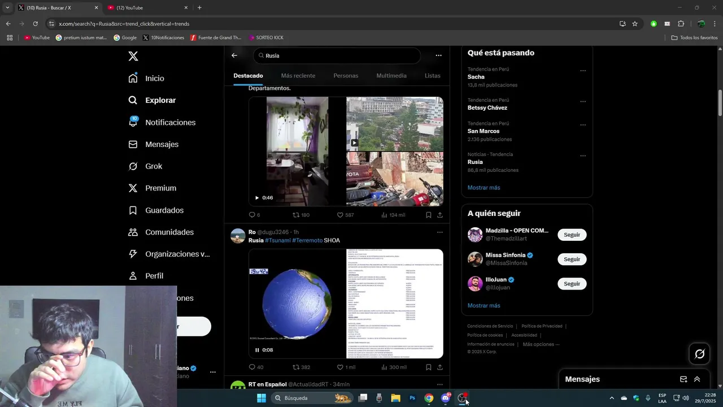Click Mostrar más under A quién seguir

(x=484, y=306)
